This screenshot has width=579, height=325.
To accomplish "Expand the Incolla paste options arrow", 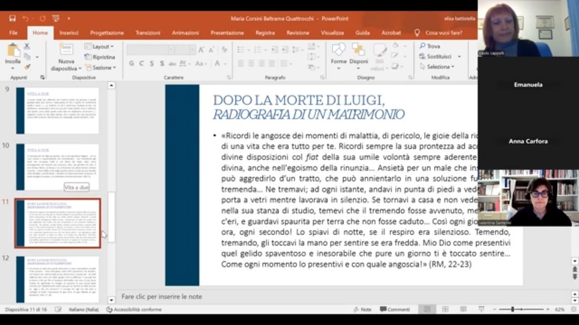I will point(13,68).
